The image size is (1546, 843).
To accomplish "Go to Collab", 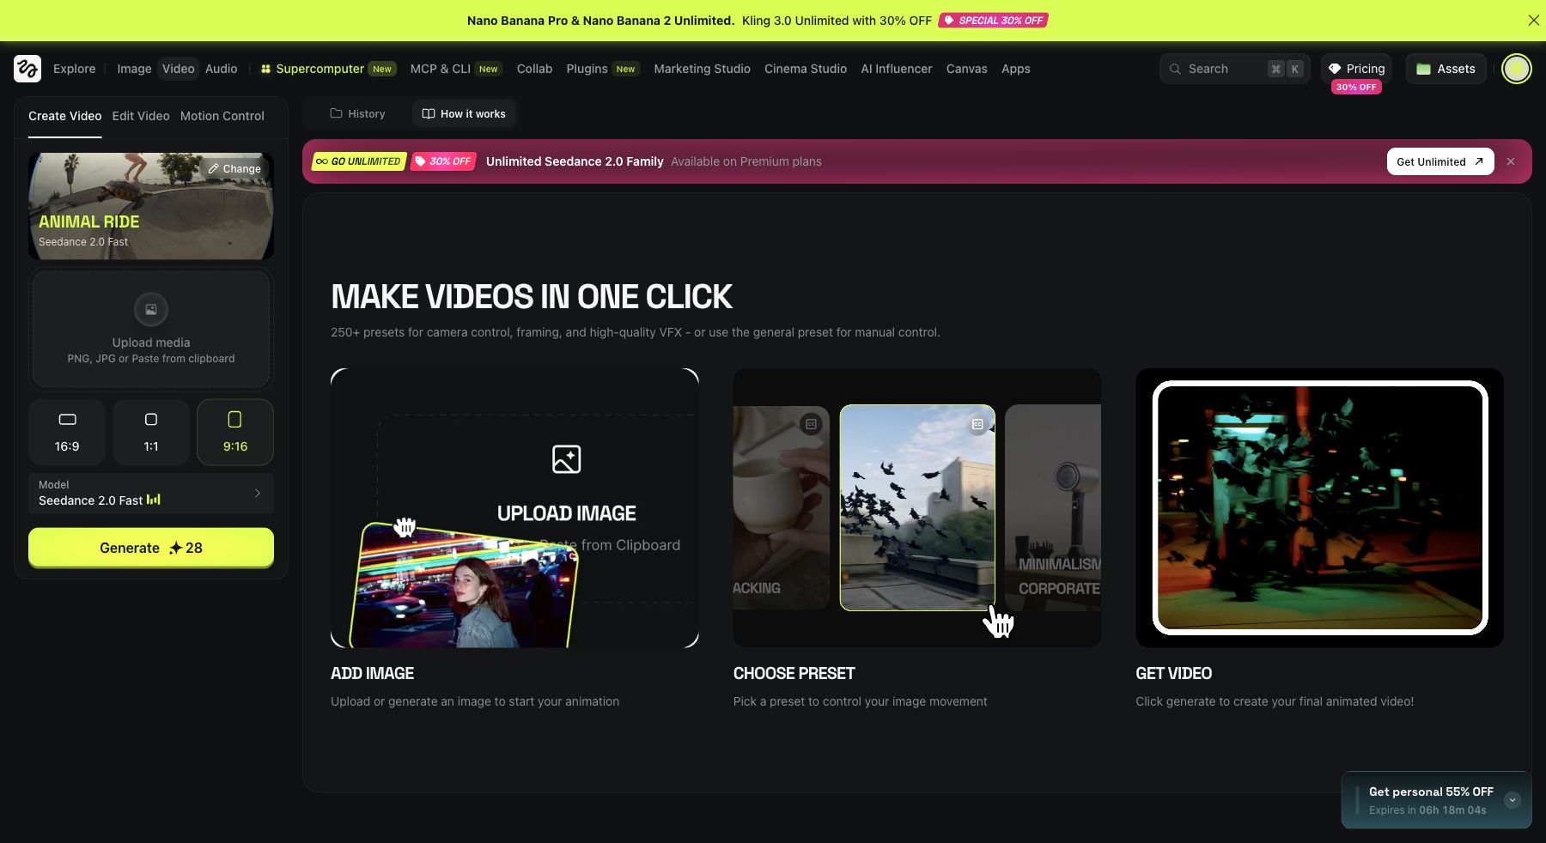I will (534, 69).
